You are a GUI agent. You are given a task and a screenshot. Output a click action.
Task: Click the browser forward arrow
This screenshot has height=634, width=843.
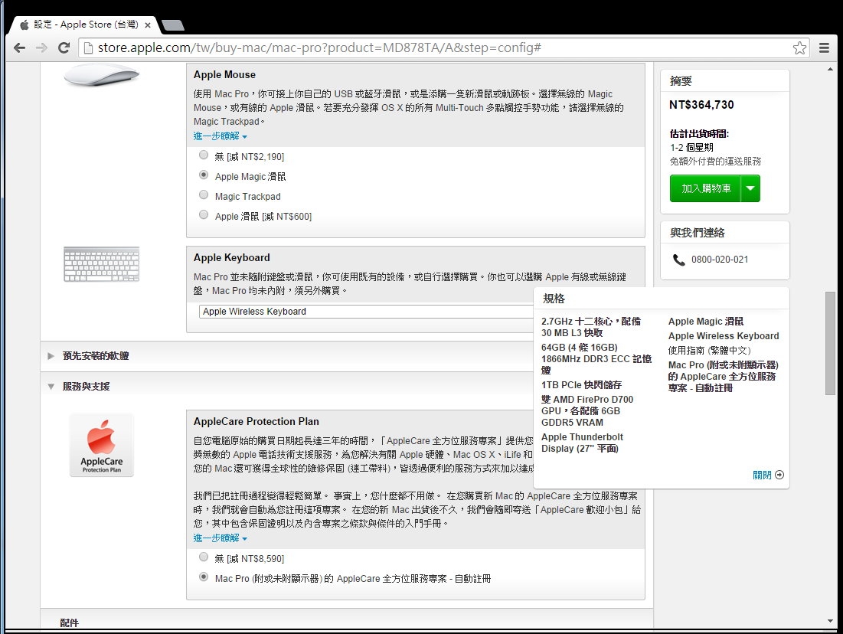click(x=41, y=48)
